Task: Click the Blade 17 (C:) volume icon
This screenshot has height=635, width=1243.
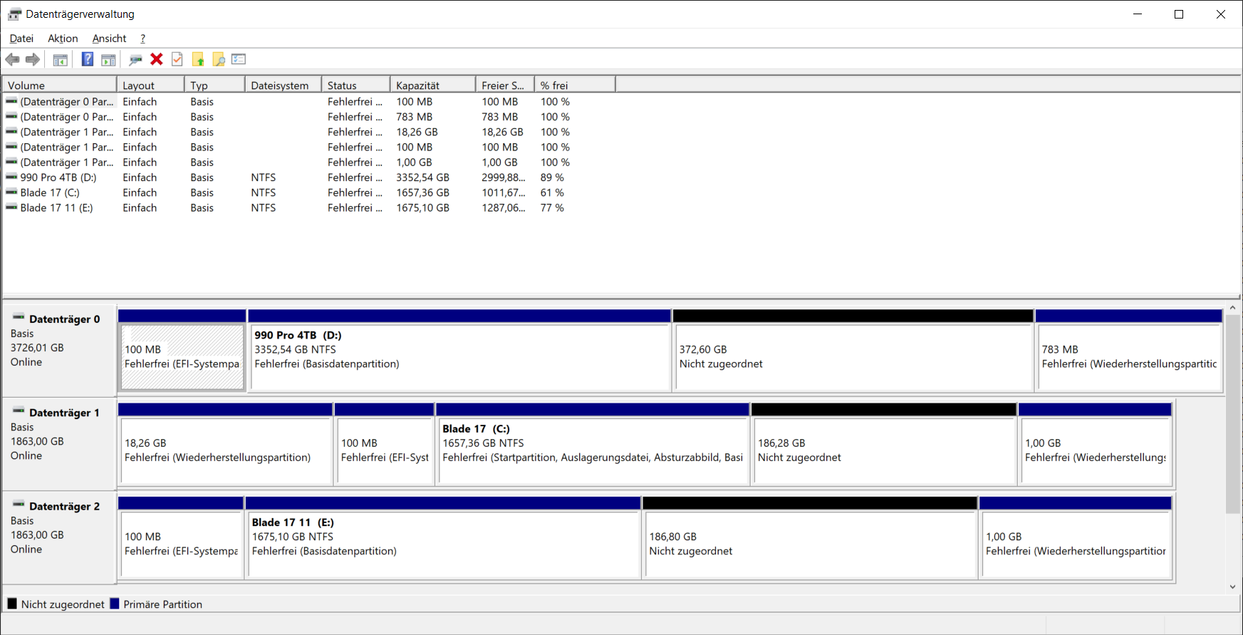Action: point(11,192)
